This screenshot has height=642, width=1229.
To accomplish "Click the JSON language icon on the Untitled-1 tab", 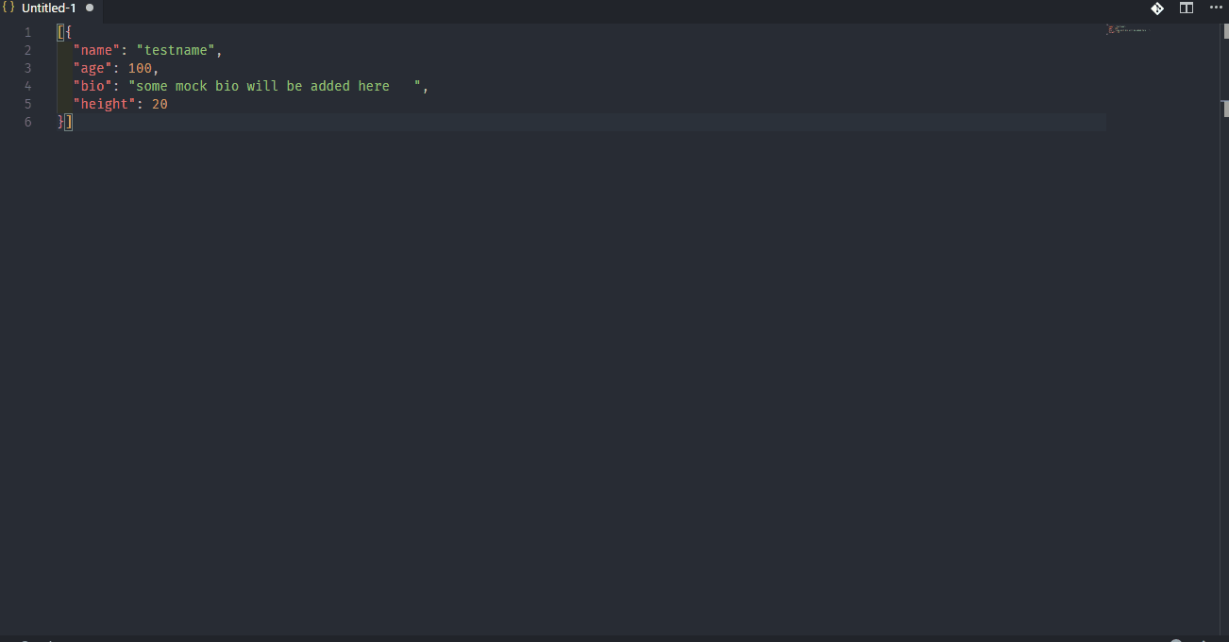I will coord(8,8).
